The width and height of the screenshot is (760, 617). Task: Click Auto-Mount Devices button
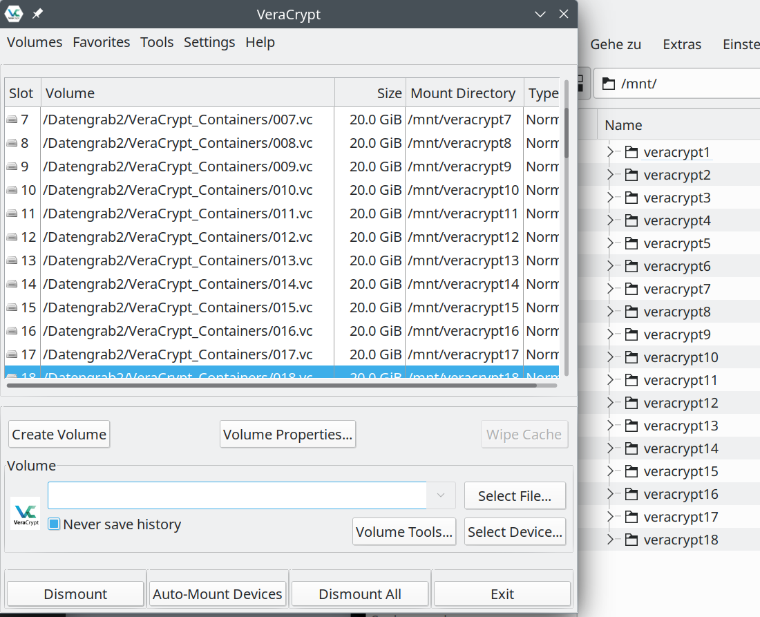[217, 594]
